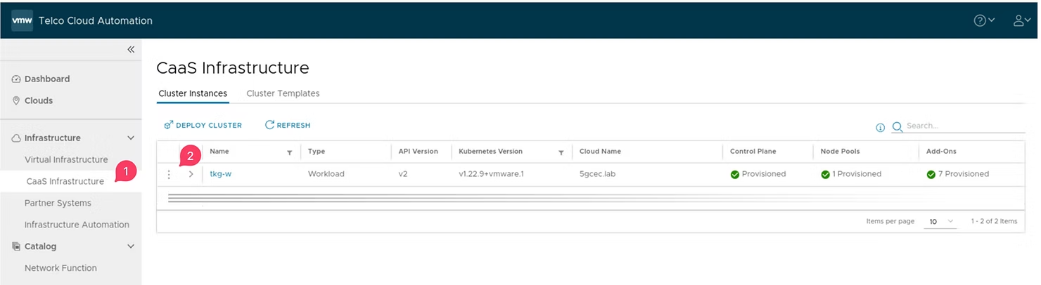1041x285 pixels.
Task: Click the Name column filter icon
Action: pyautogui.click(x=289, y=152)
